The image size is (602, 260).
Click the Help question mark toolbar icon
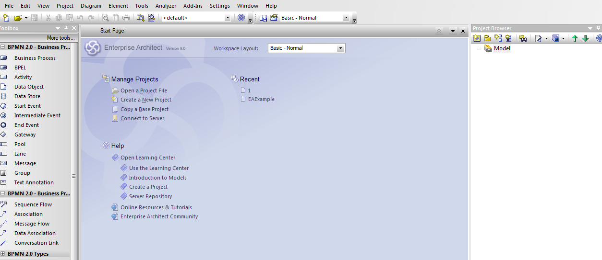point(241,18)
